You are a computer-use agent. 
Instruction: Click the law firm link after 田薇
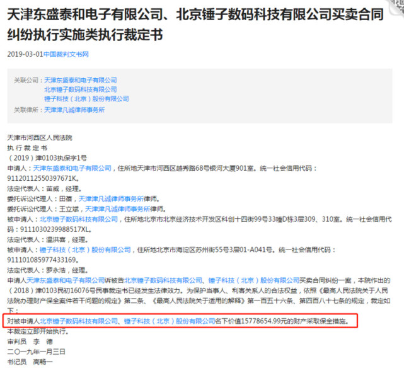(111, 199)
